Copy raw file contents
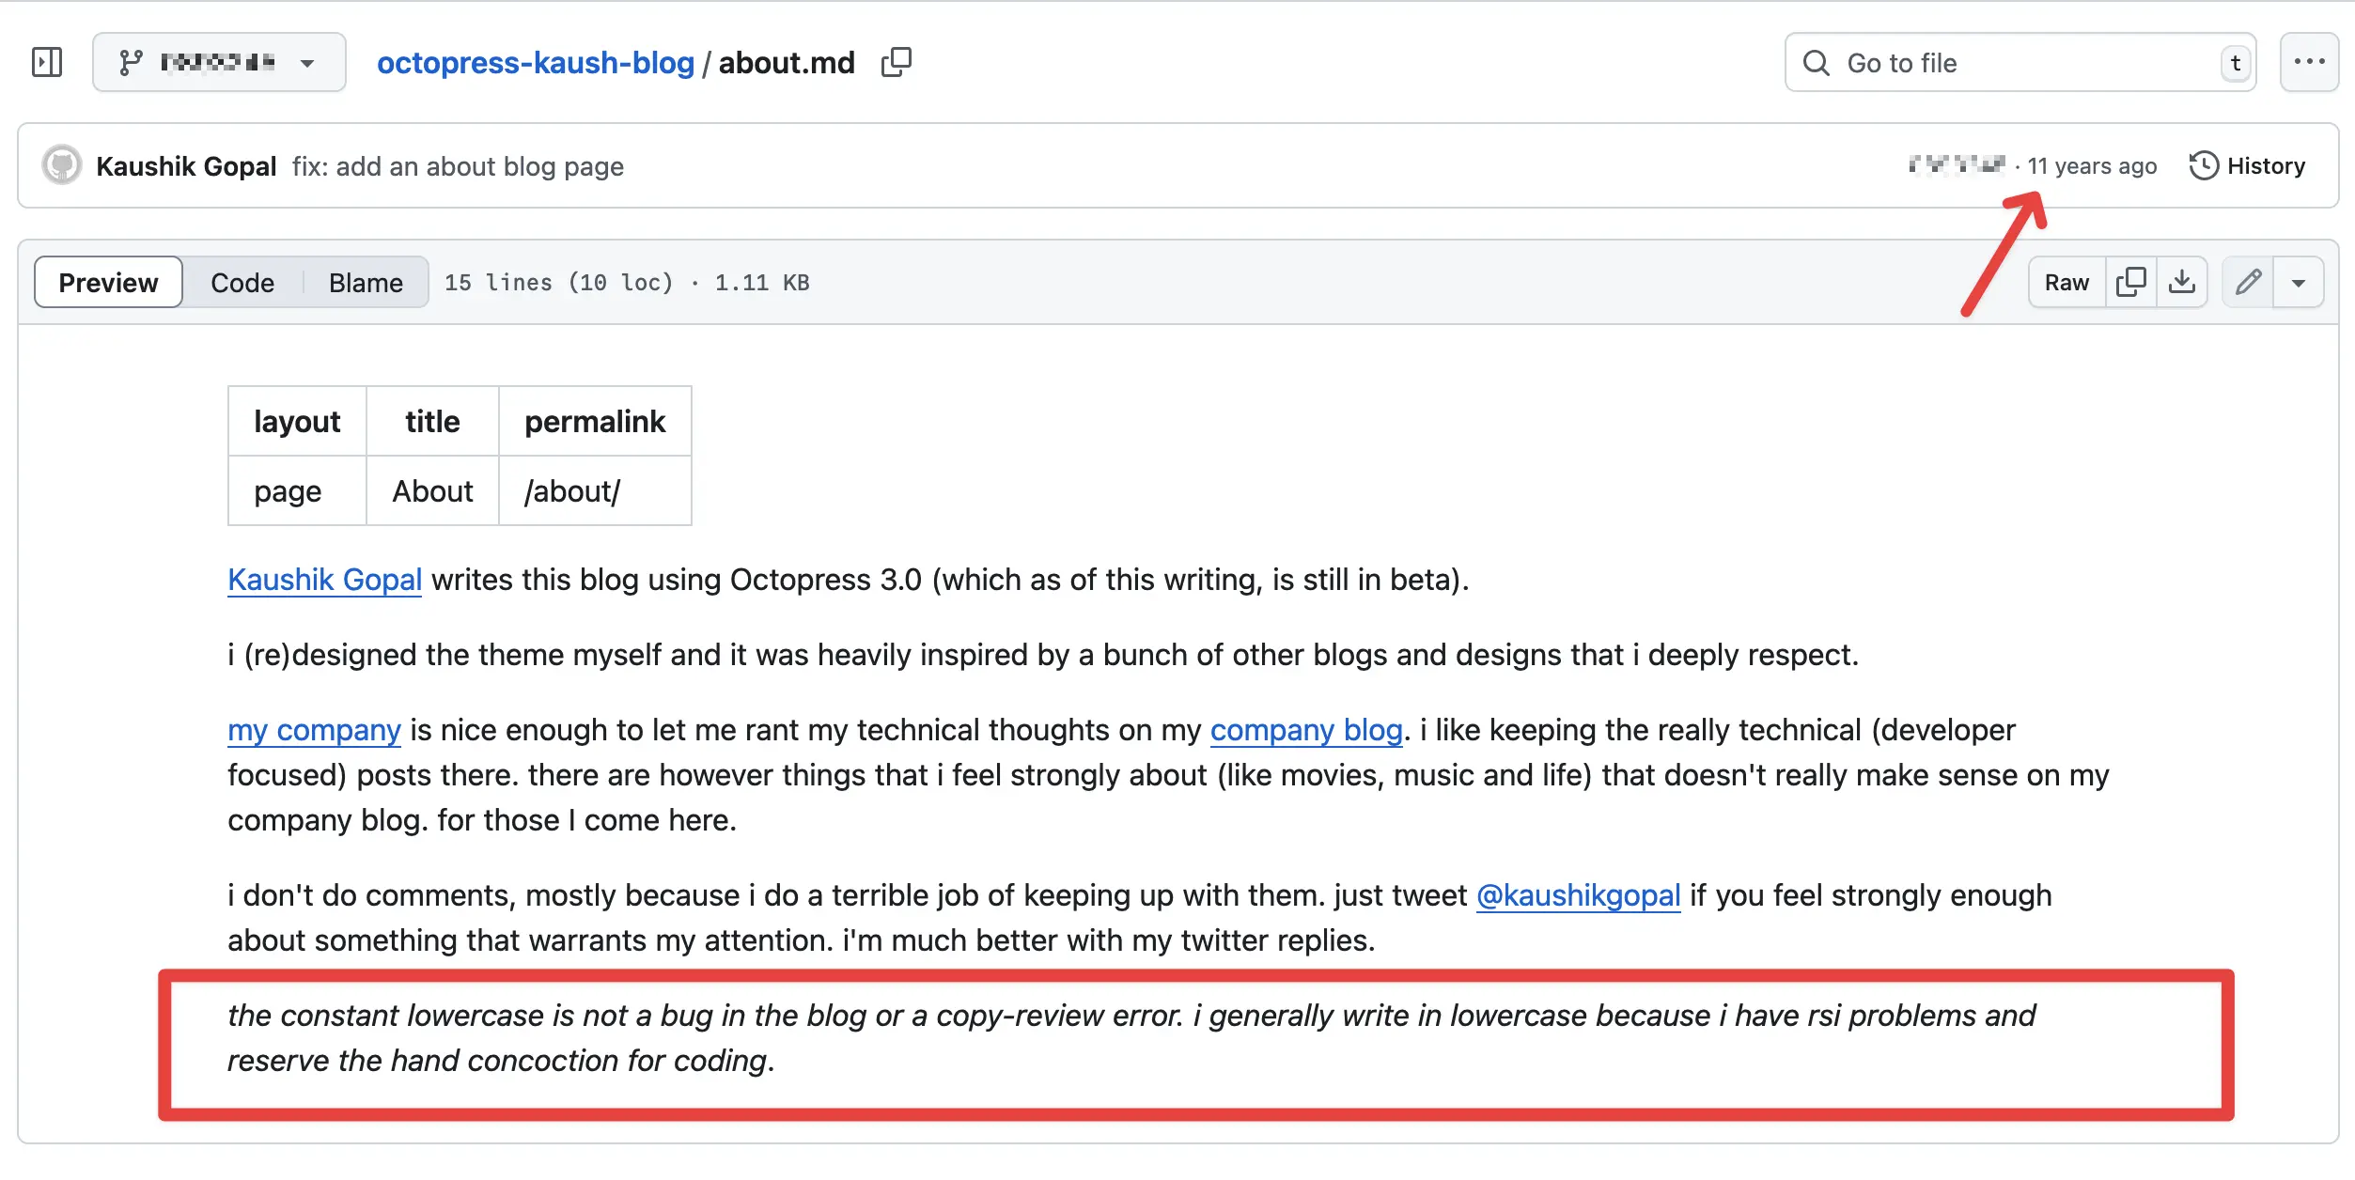2355x1180 pixels. pyautogui.click(x=2130, y=281)
